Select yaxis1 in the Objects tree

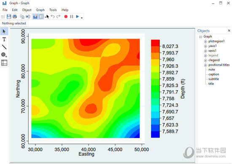pyautogui.click(x=213, y=46)
